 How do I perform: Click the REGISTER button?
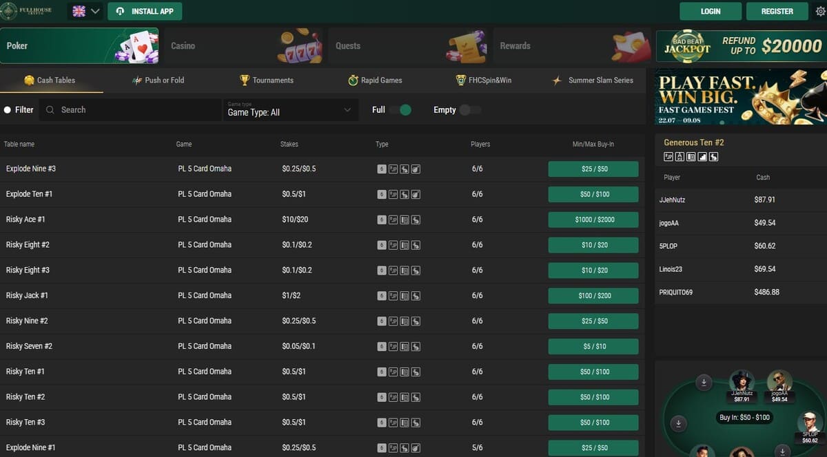coord(777,11)
